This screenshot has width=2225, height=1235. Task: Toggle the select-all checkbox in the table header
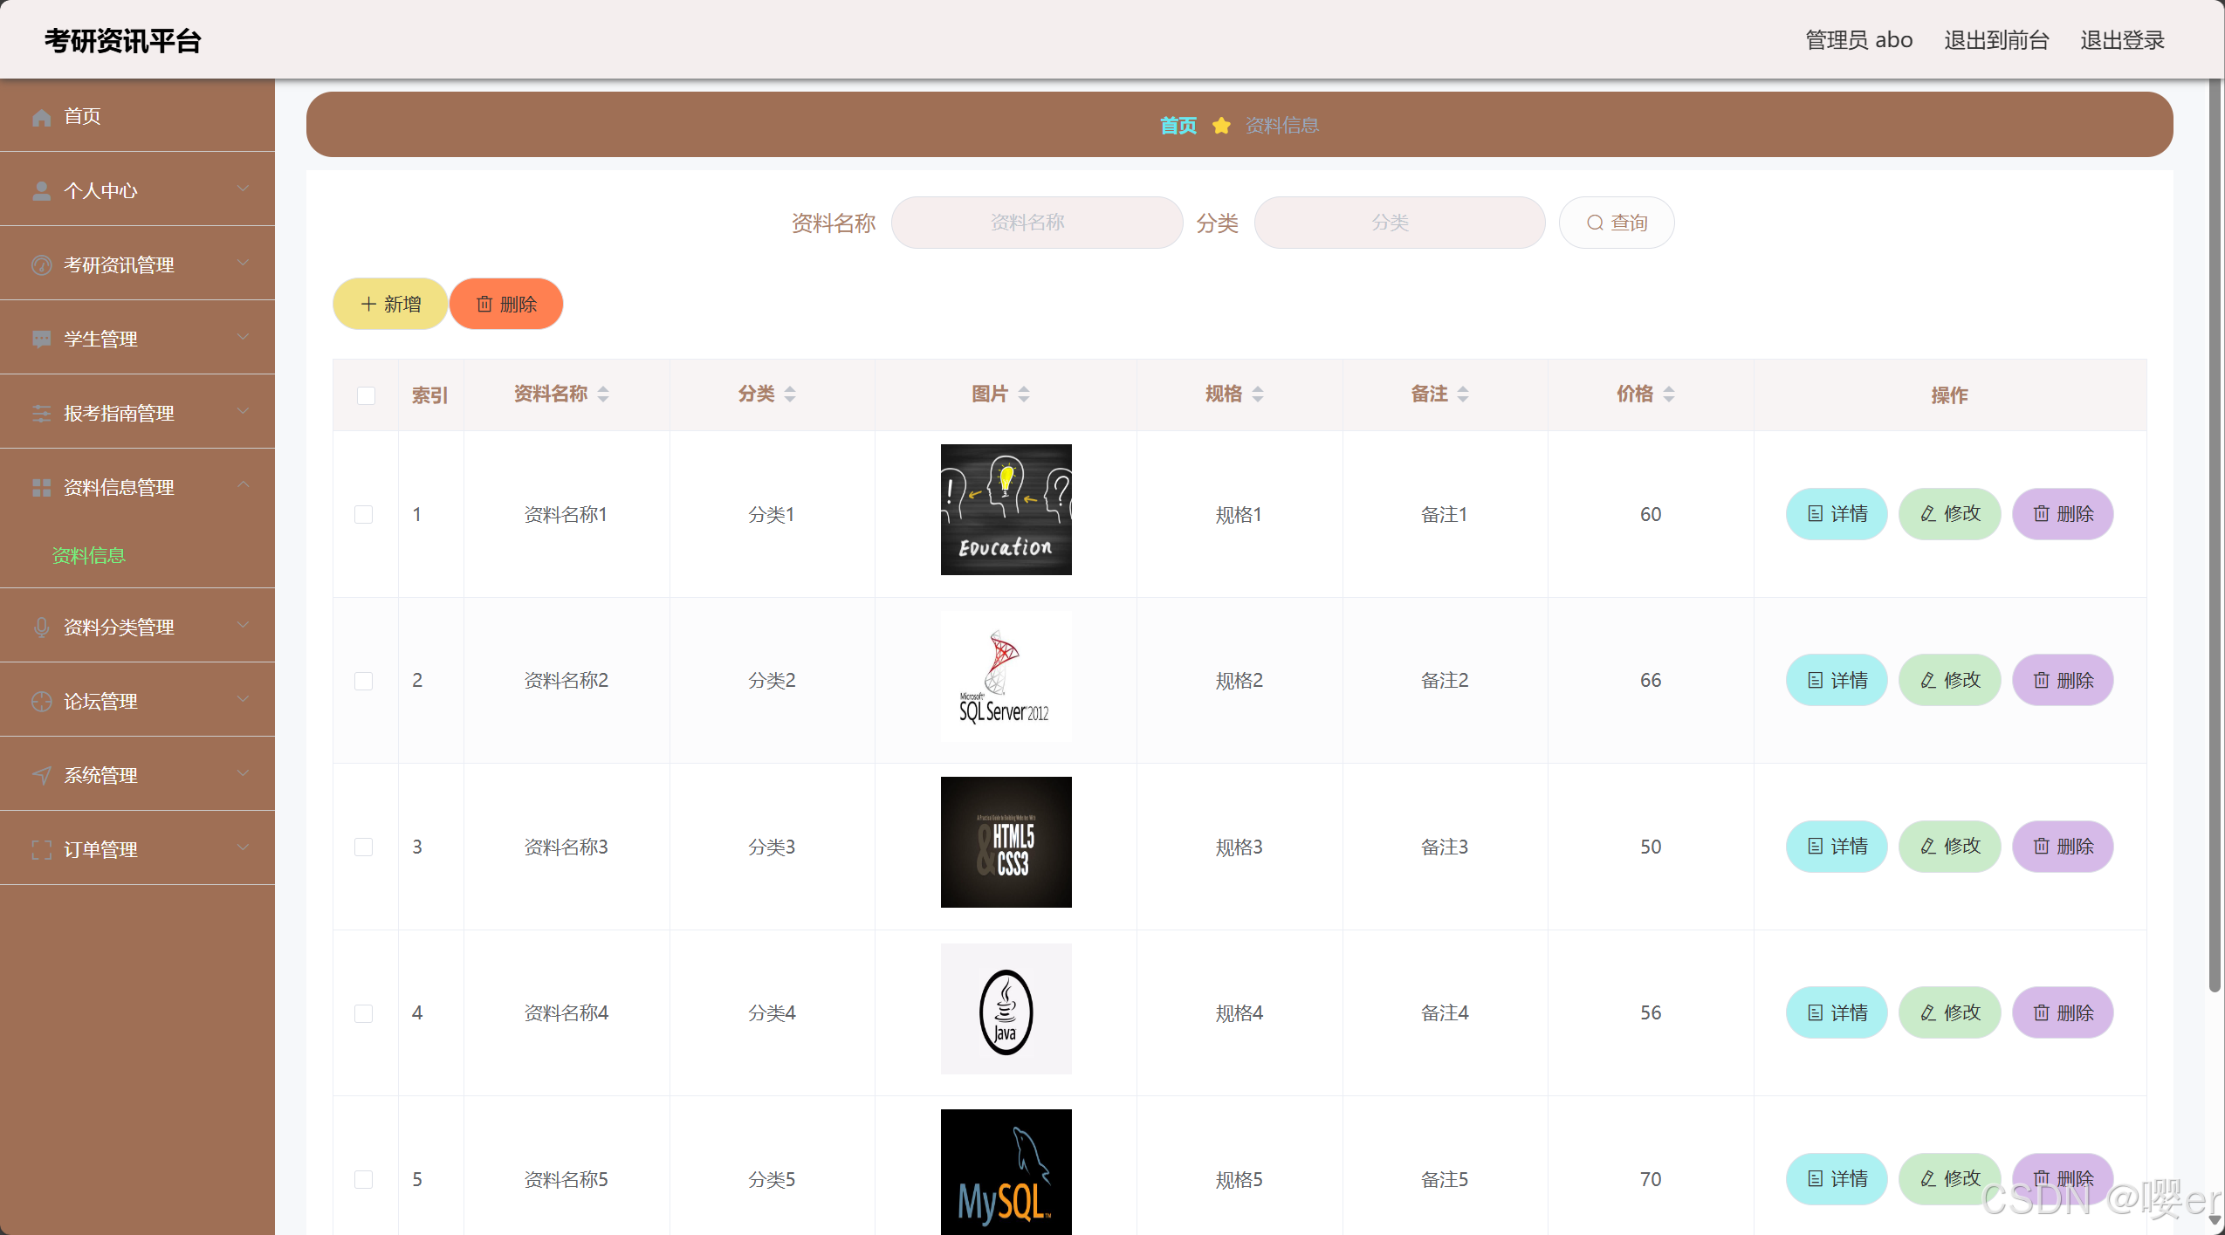click(x=366, y=395)
